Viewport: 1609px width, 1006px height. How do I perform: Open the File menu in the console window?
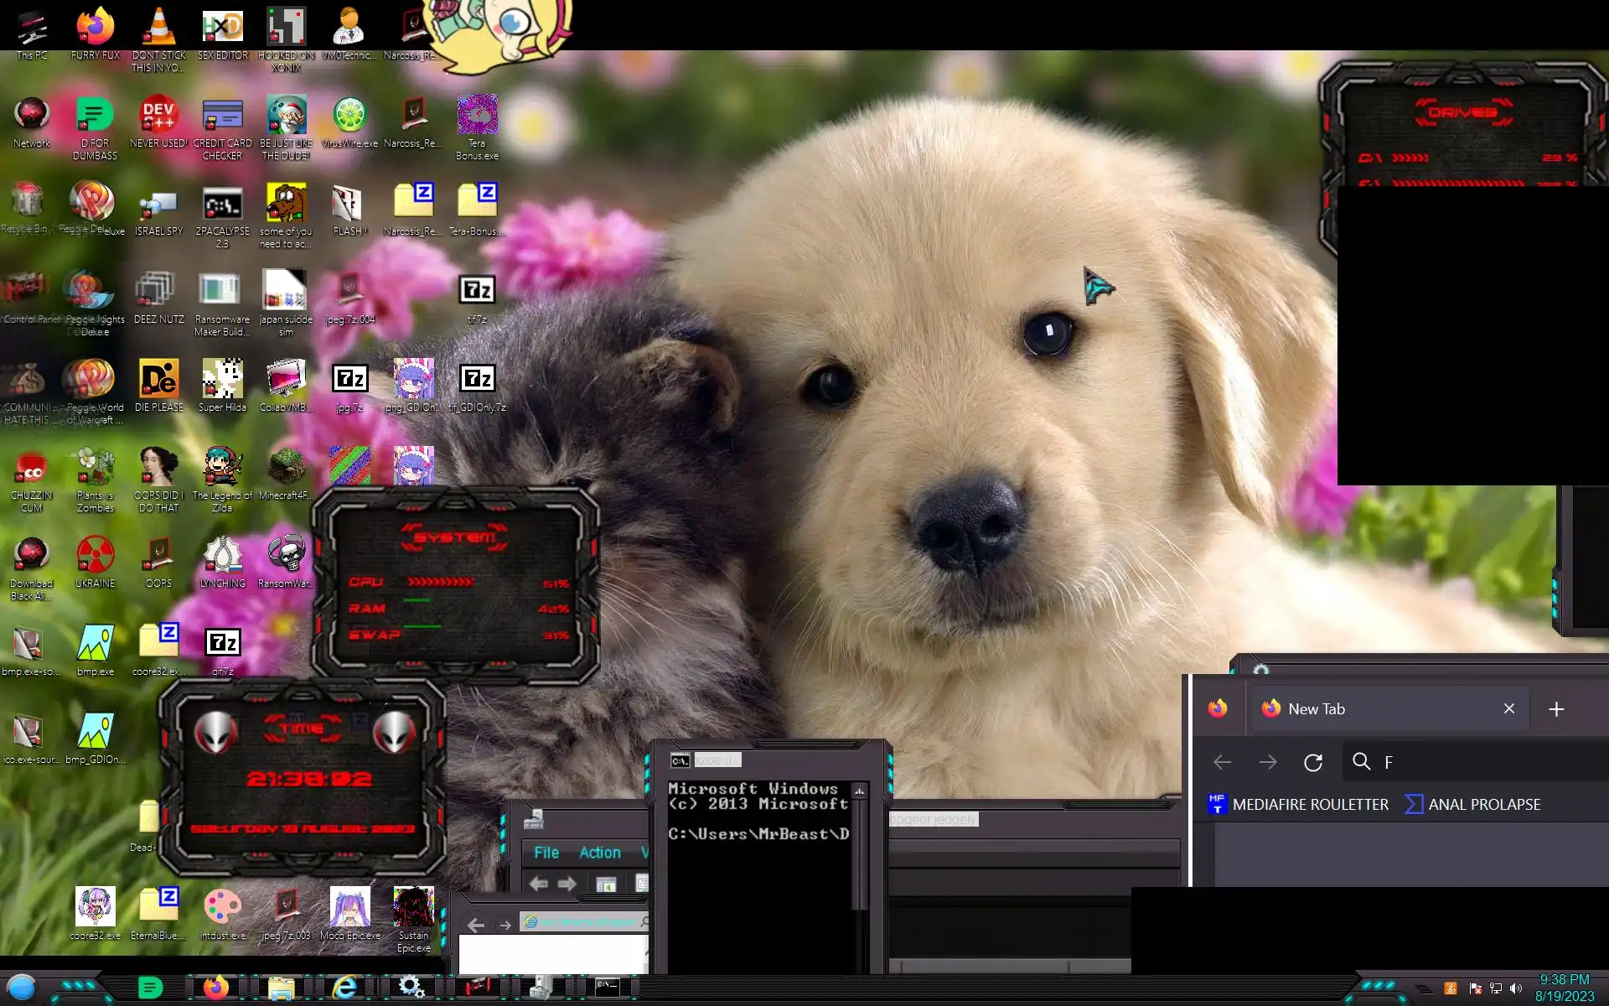click(x=546, y=853)
